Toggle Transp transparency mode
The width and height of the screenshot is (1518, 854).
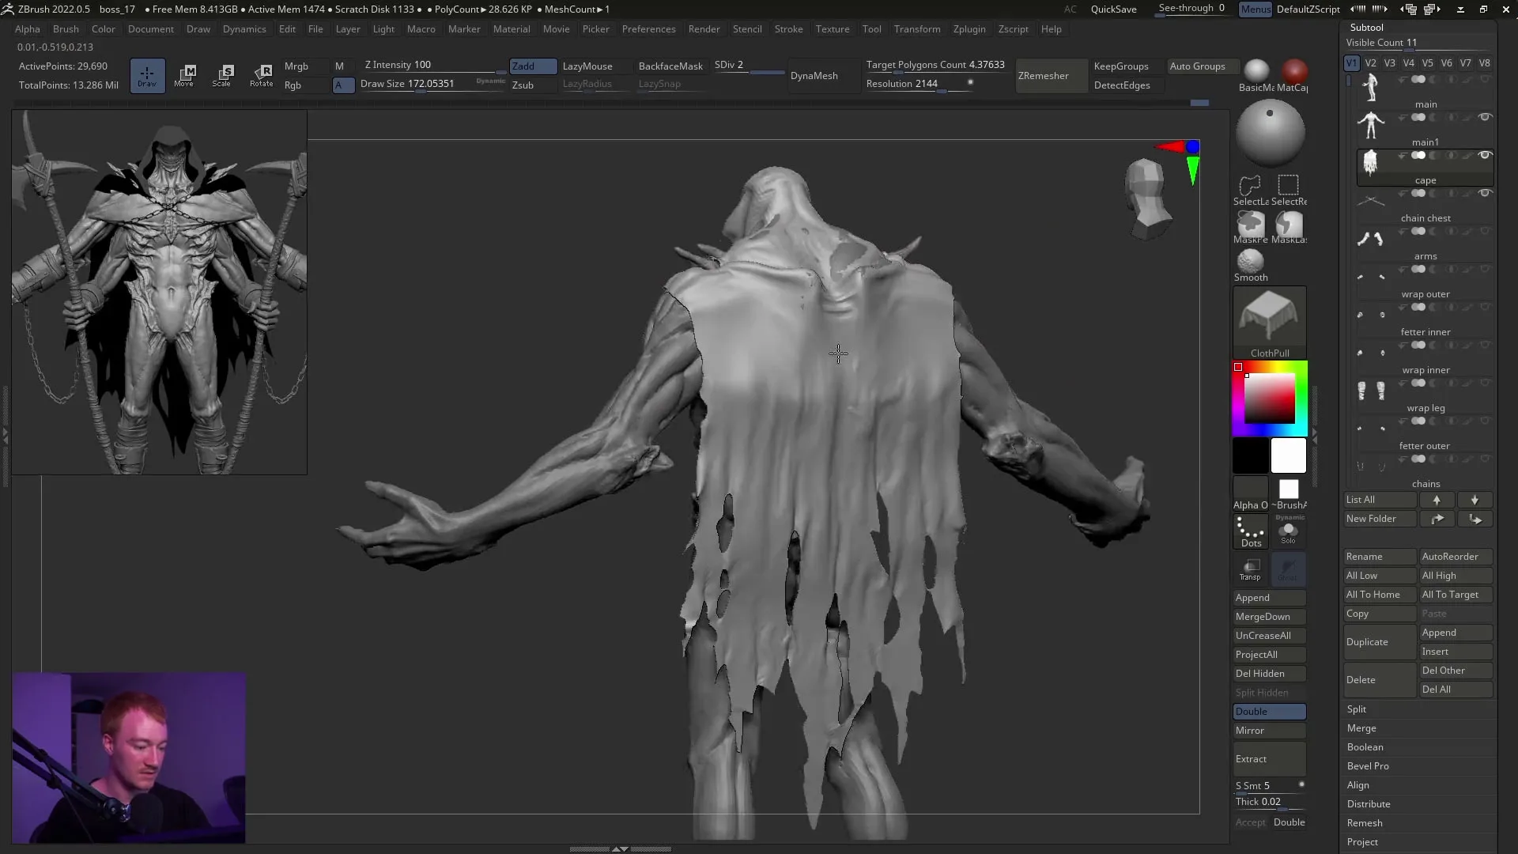tap(1251, 569)
